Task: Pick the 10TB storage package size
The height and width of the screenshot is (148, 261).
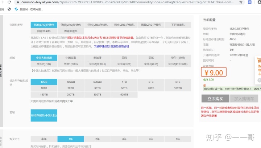Action: point(44,88)
